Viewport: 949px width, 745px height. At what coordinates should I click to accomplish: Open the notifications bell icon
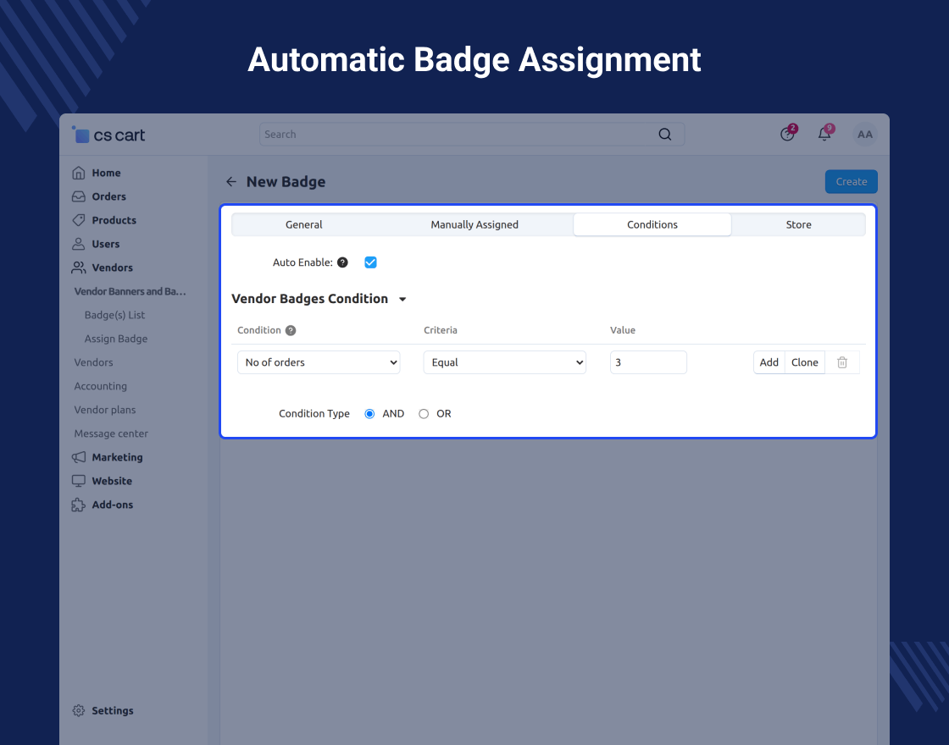824,134
